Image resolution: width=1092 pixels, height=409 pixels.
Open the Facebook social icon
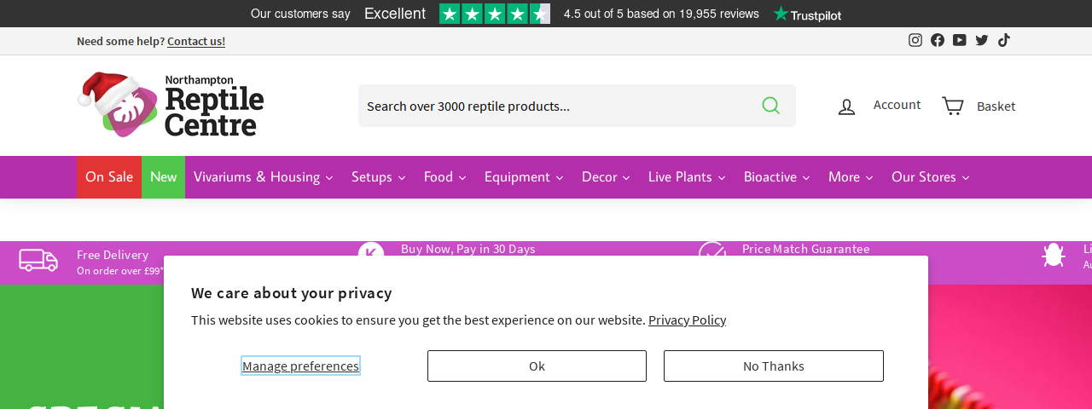938,40
